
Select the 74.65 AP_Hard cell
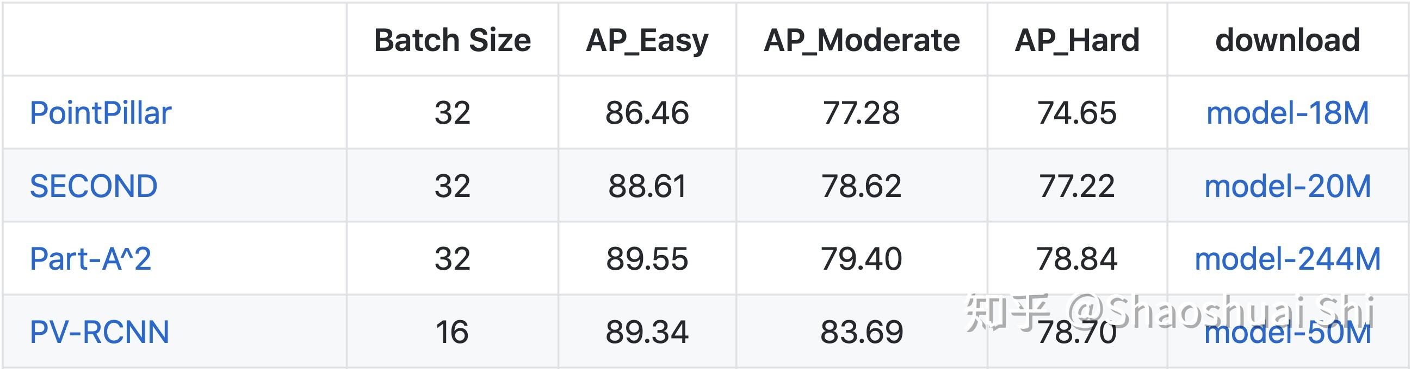tap(1077, 113)
